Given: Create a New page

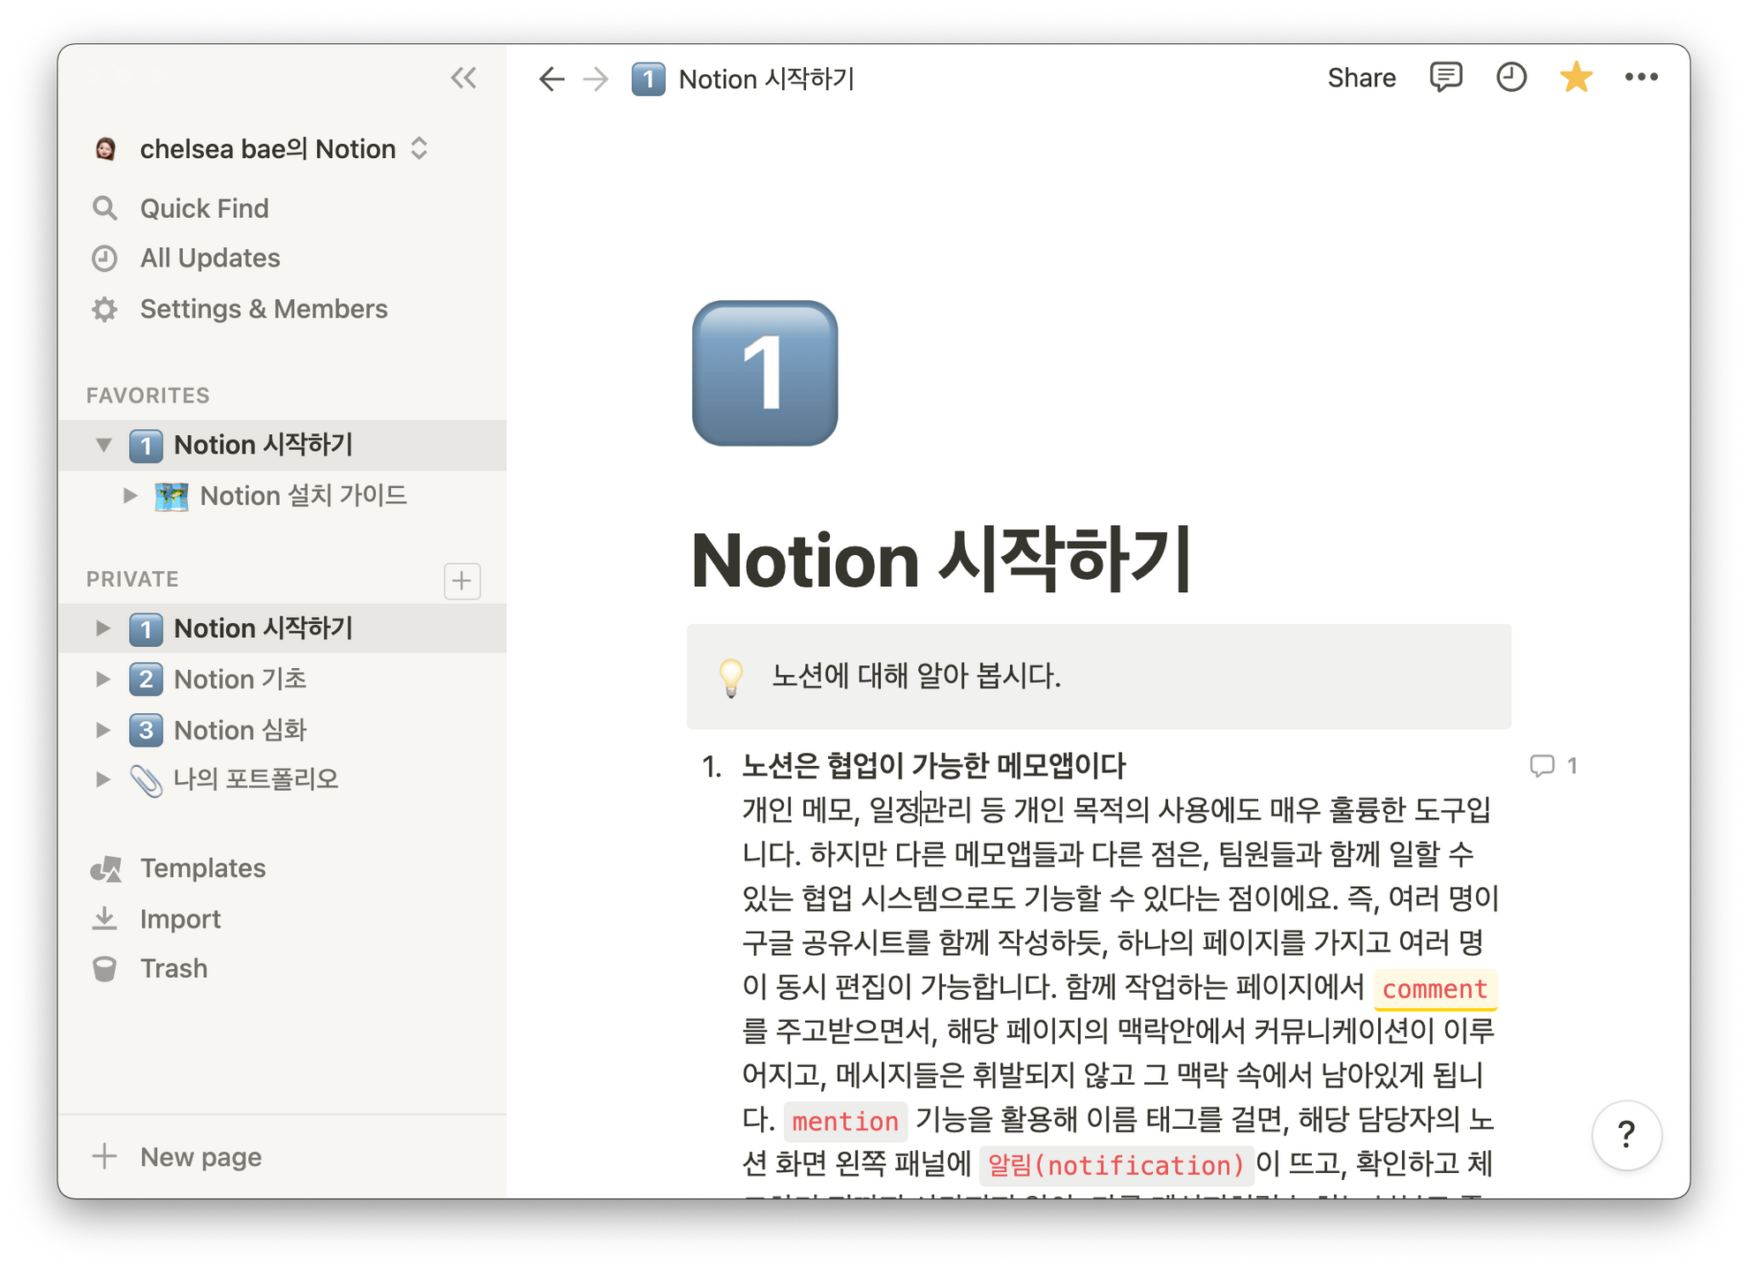Looking at the screenshot, I should pos(199,1157).
